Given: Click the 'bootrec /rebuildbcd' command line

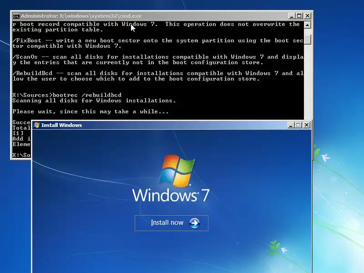Looking at the screenshot, I should coord(67,95).
